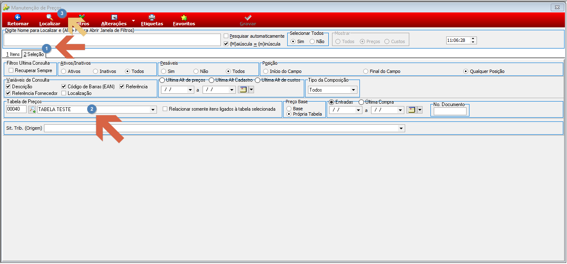This screenshot has height=264, width=567.
Task: Select the Ativos radio button
Action: pos(64,71)
